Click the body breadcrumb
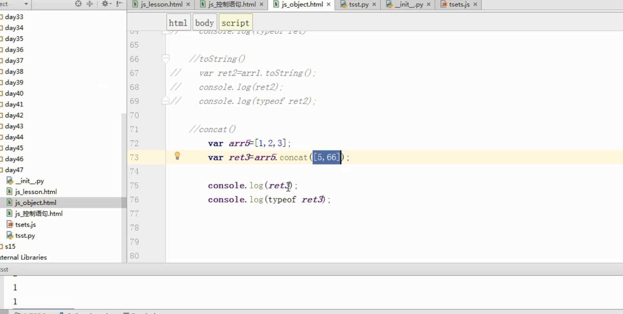The height and width of the screenshot is (314, 623). click(x=204, y=23)
